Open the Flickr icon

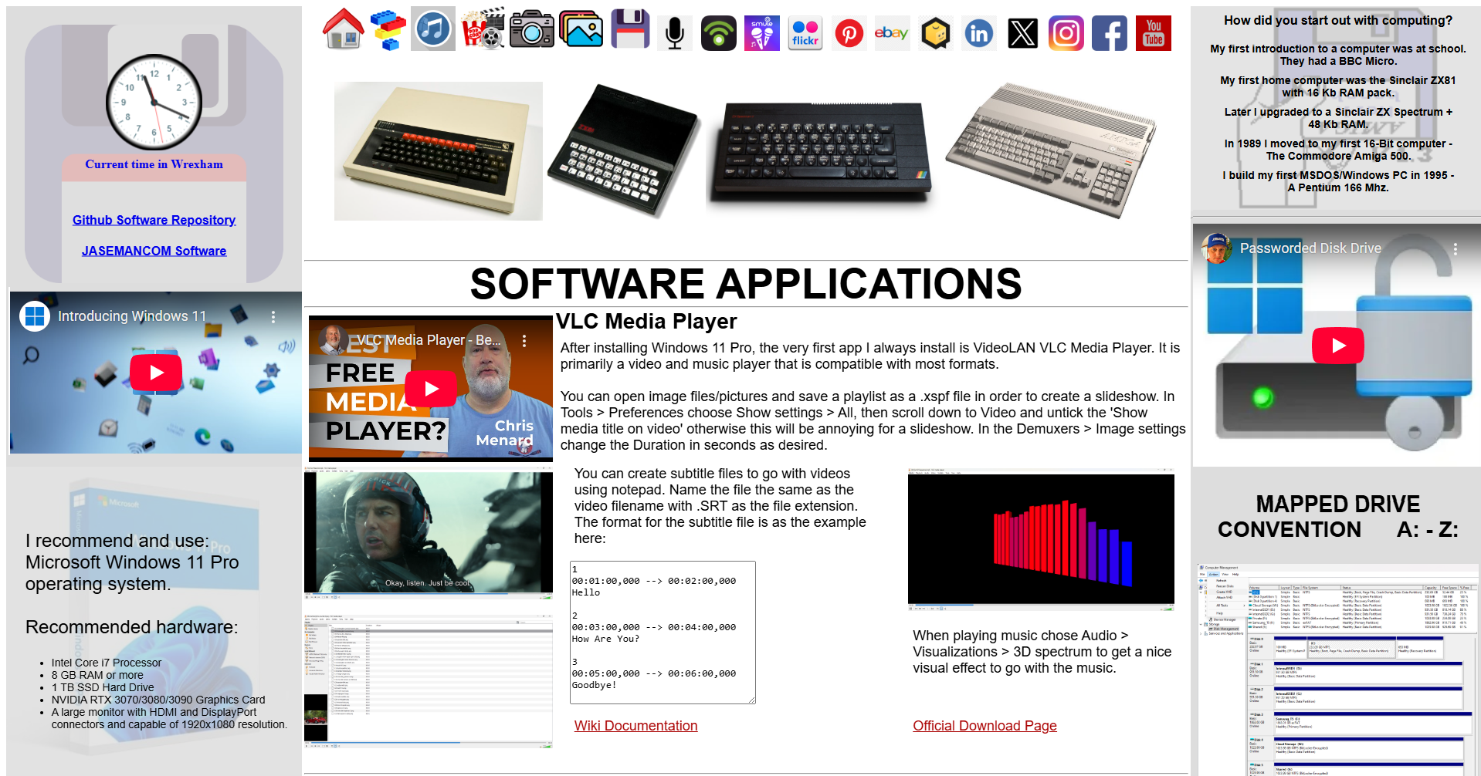tap(805, 33)
